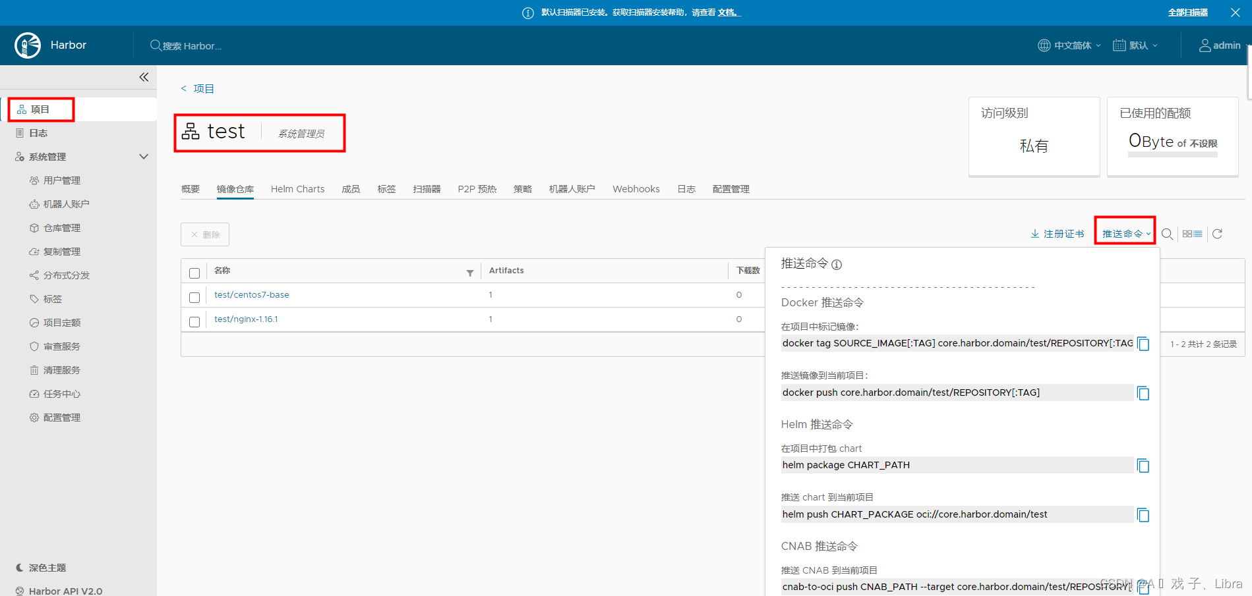Open the admin user menu
The height and width of the screenshot is (596, 1252).
point(1220,45)
